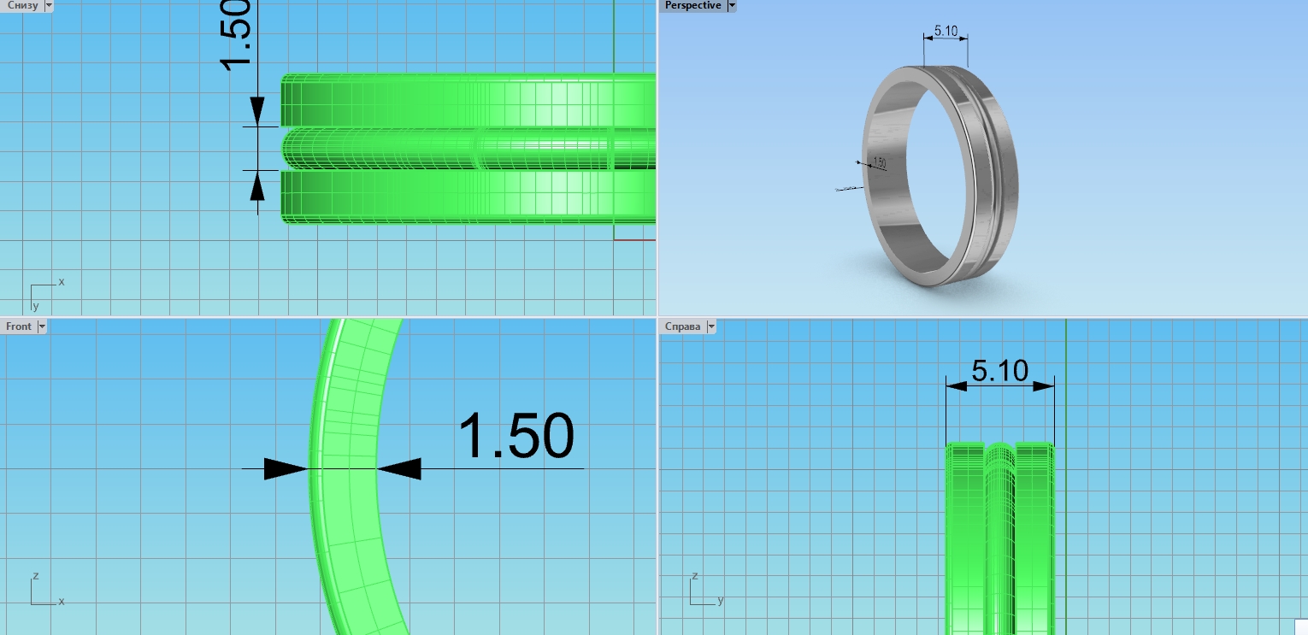Open the Справа viewport dropdown arrow

click(710, 326)
